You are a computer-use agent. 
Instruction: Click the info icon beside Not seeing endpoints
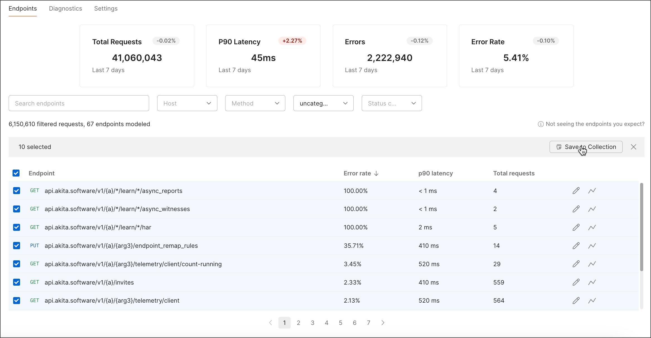coord(541,124)
